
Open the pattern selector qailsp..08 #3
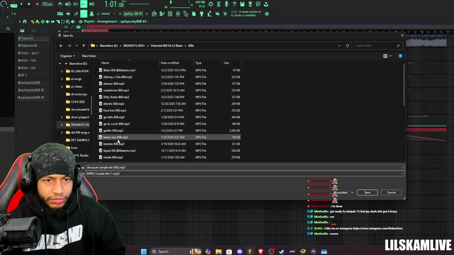coord(133,14)
